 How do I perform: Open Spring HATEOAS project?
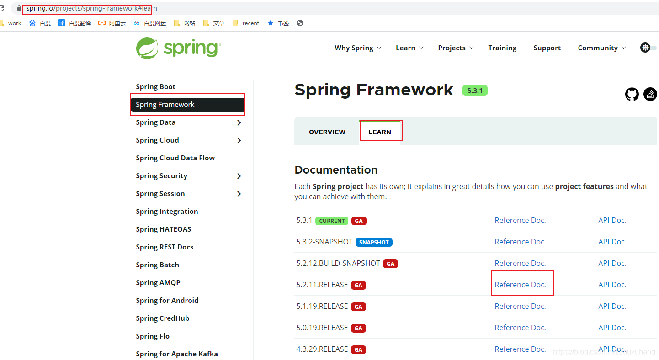tap(163, 229)
